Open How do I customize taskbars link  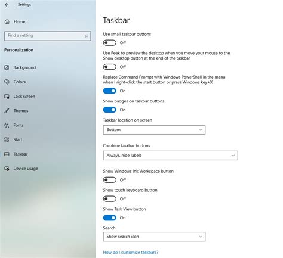pos(131,252)
